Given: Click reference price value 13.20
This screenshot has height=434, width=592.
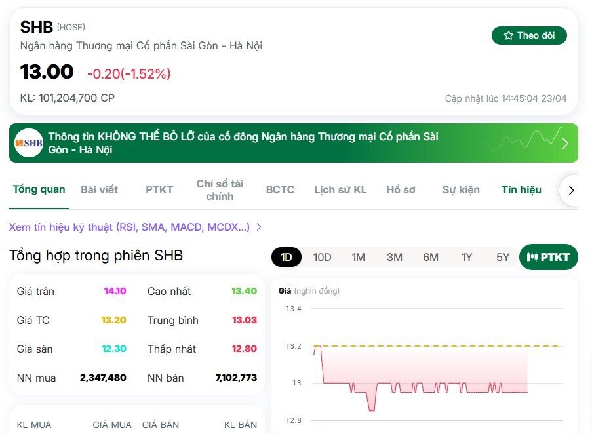Looking at the screenshot, I should point(113,320).
